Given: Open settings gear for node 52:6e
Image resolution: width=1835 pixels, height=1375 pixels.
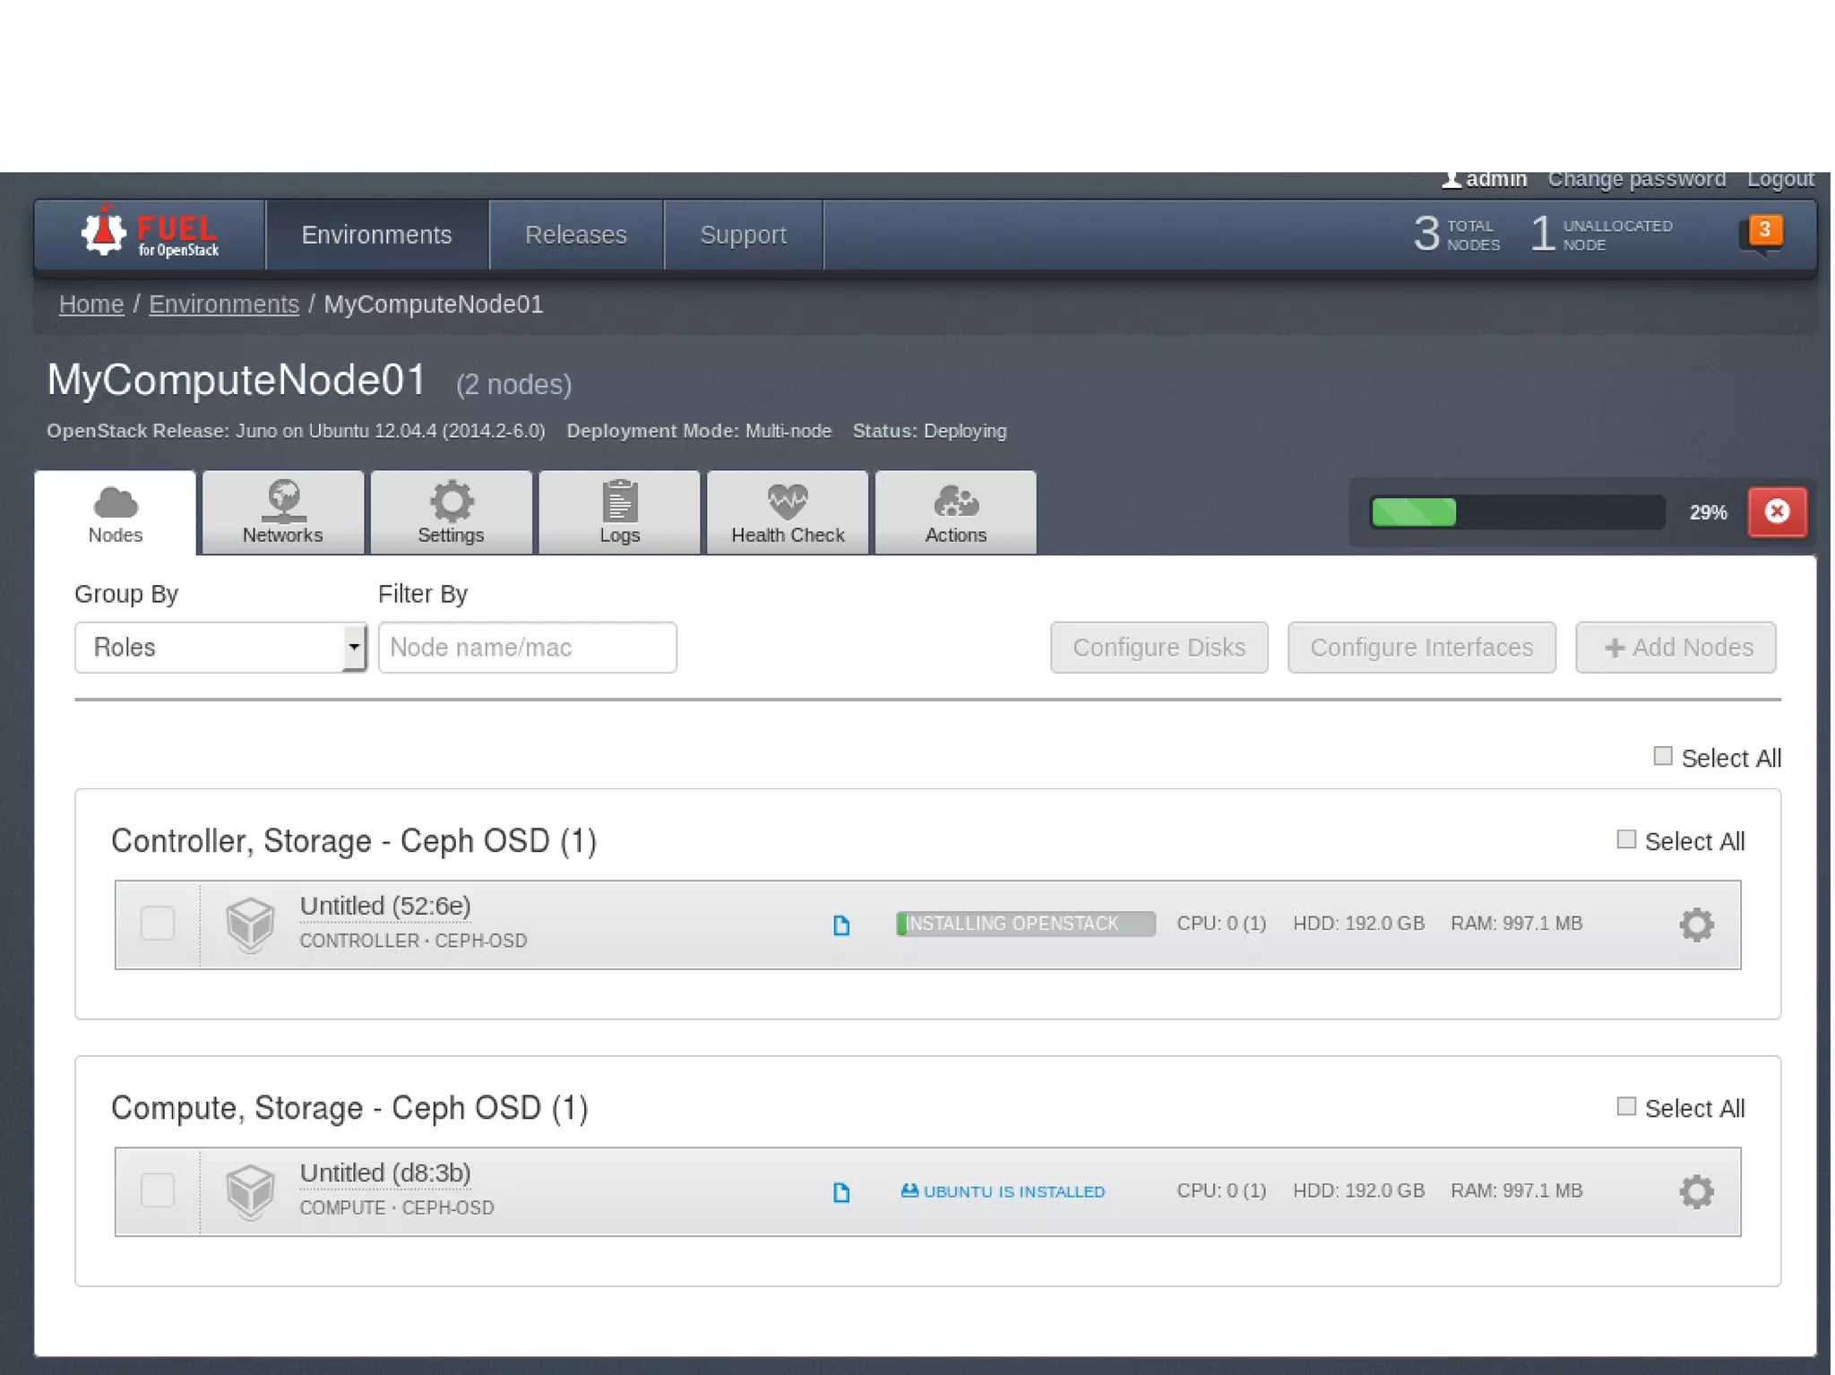Looking at the screenshot, I should (x=1695, y=924).
